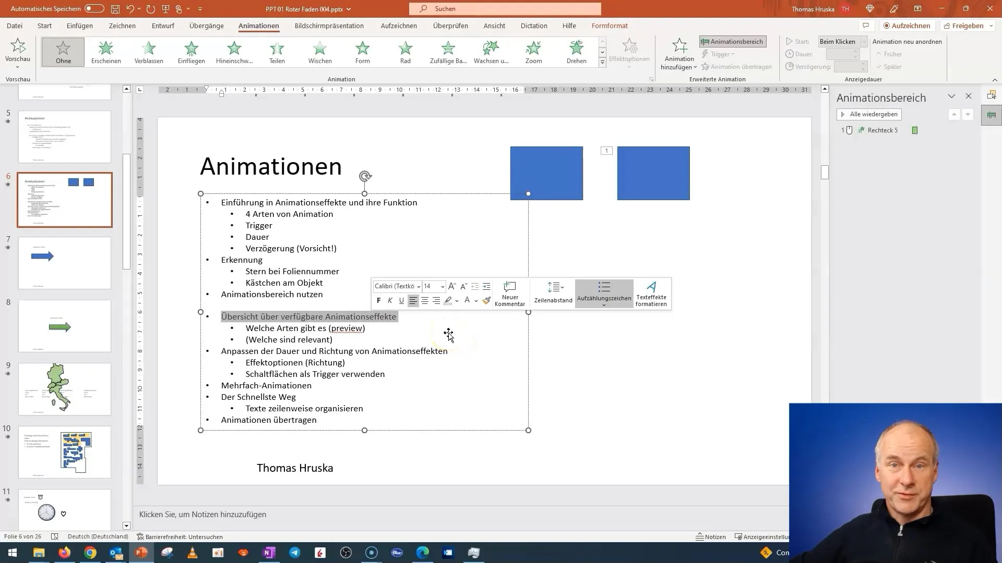Image resolution: width=1002 pixels, height=563 pixels.
Task: Expand the animation gallery more arrow
Action: pos(602,63)
